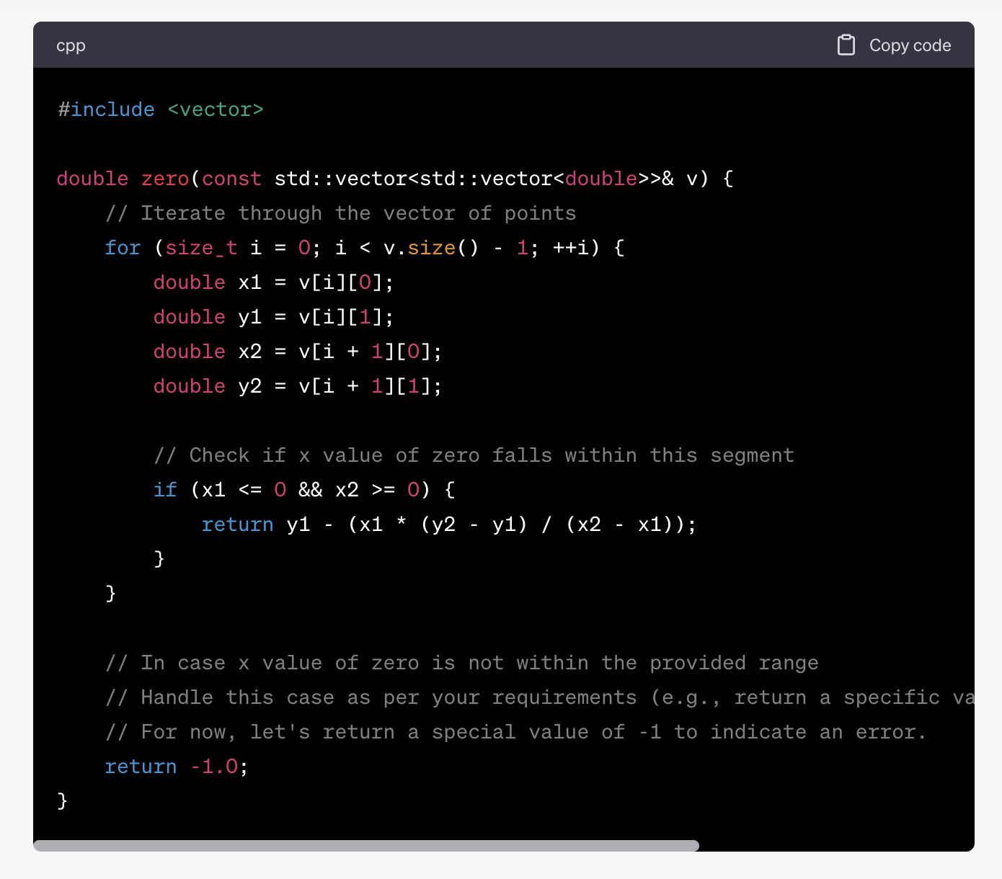The width and height of the screenshot is (1002, 879).
Task: Click the clipboard icon next to Copy code
Action: pos(846,45)
